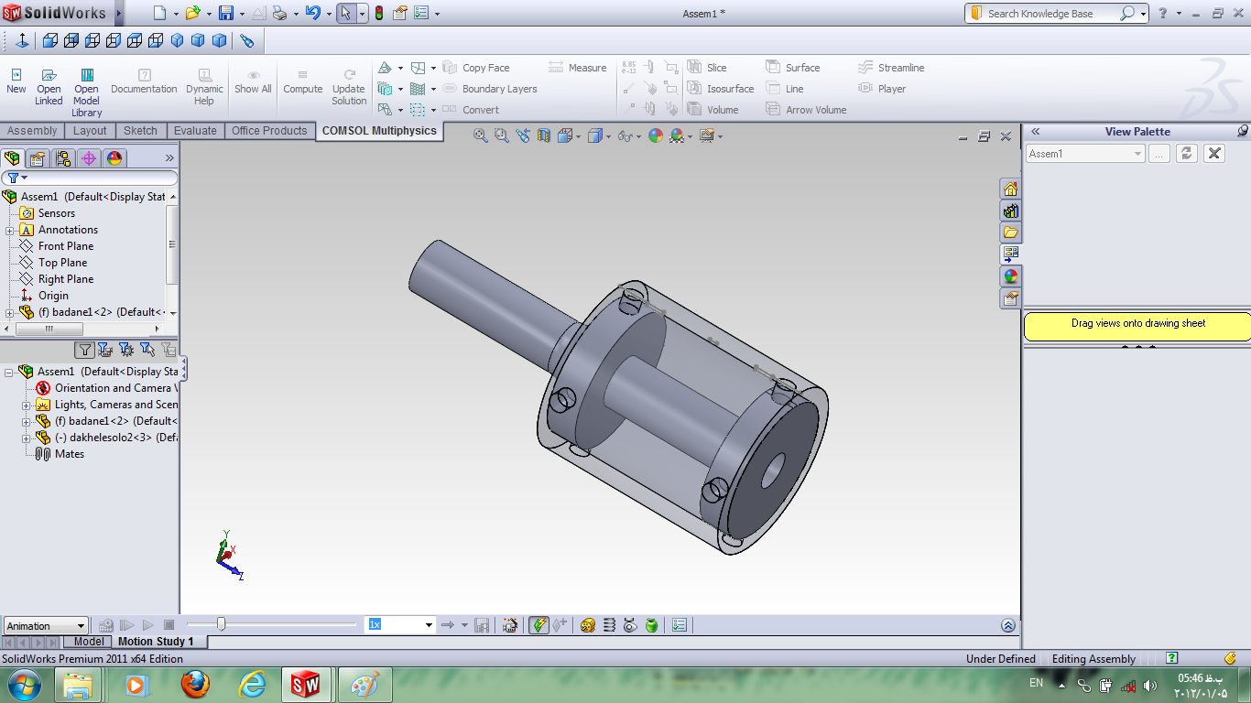This screenshot has width=1251, height=703.
Task: Click the Measure button
Action: point(577,68)
